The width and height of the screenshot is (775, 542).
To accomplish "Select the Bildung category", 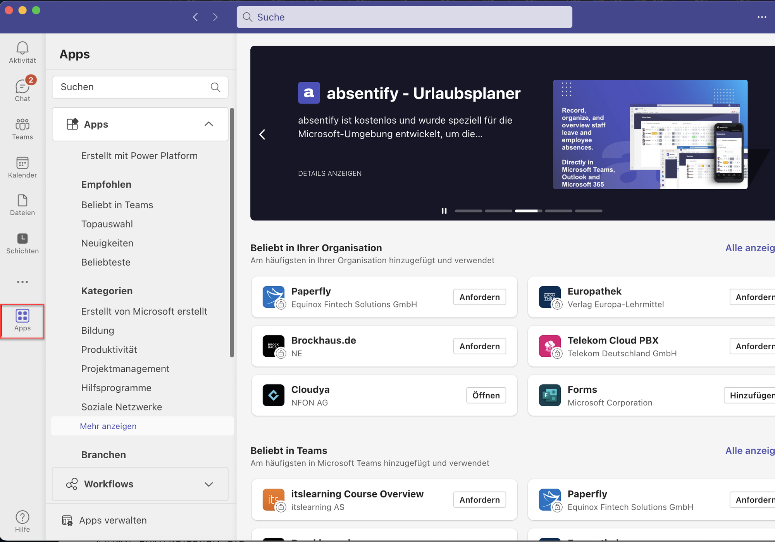I will pyautogui.click(x=98, y=330).
